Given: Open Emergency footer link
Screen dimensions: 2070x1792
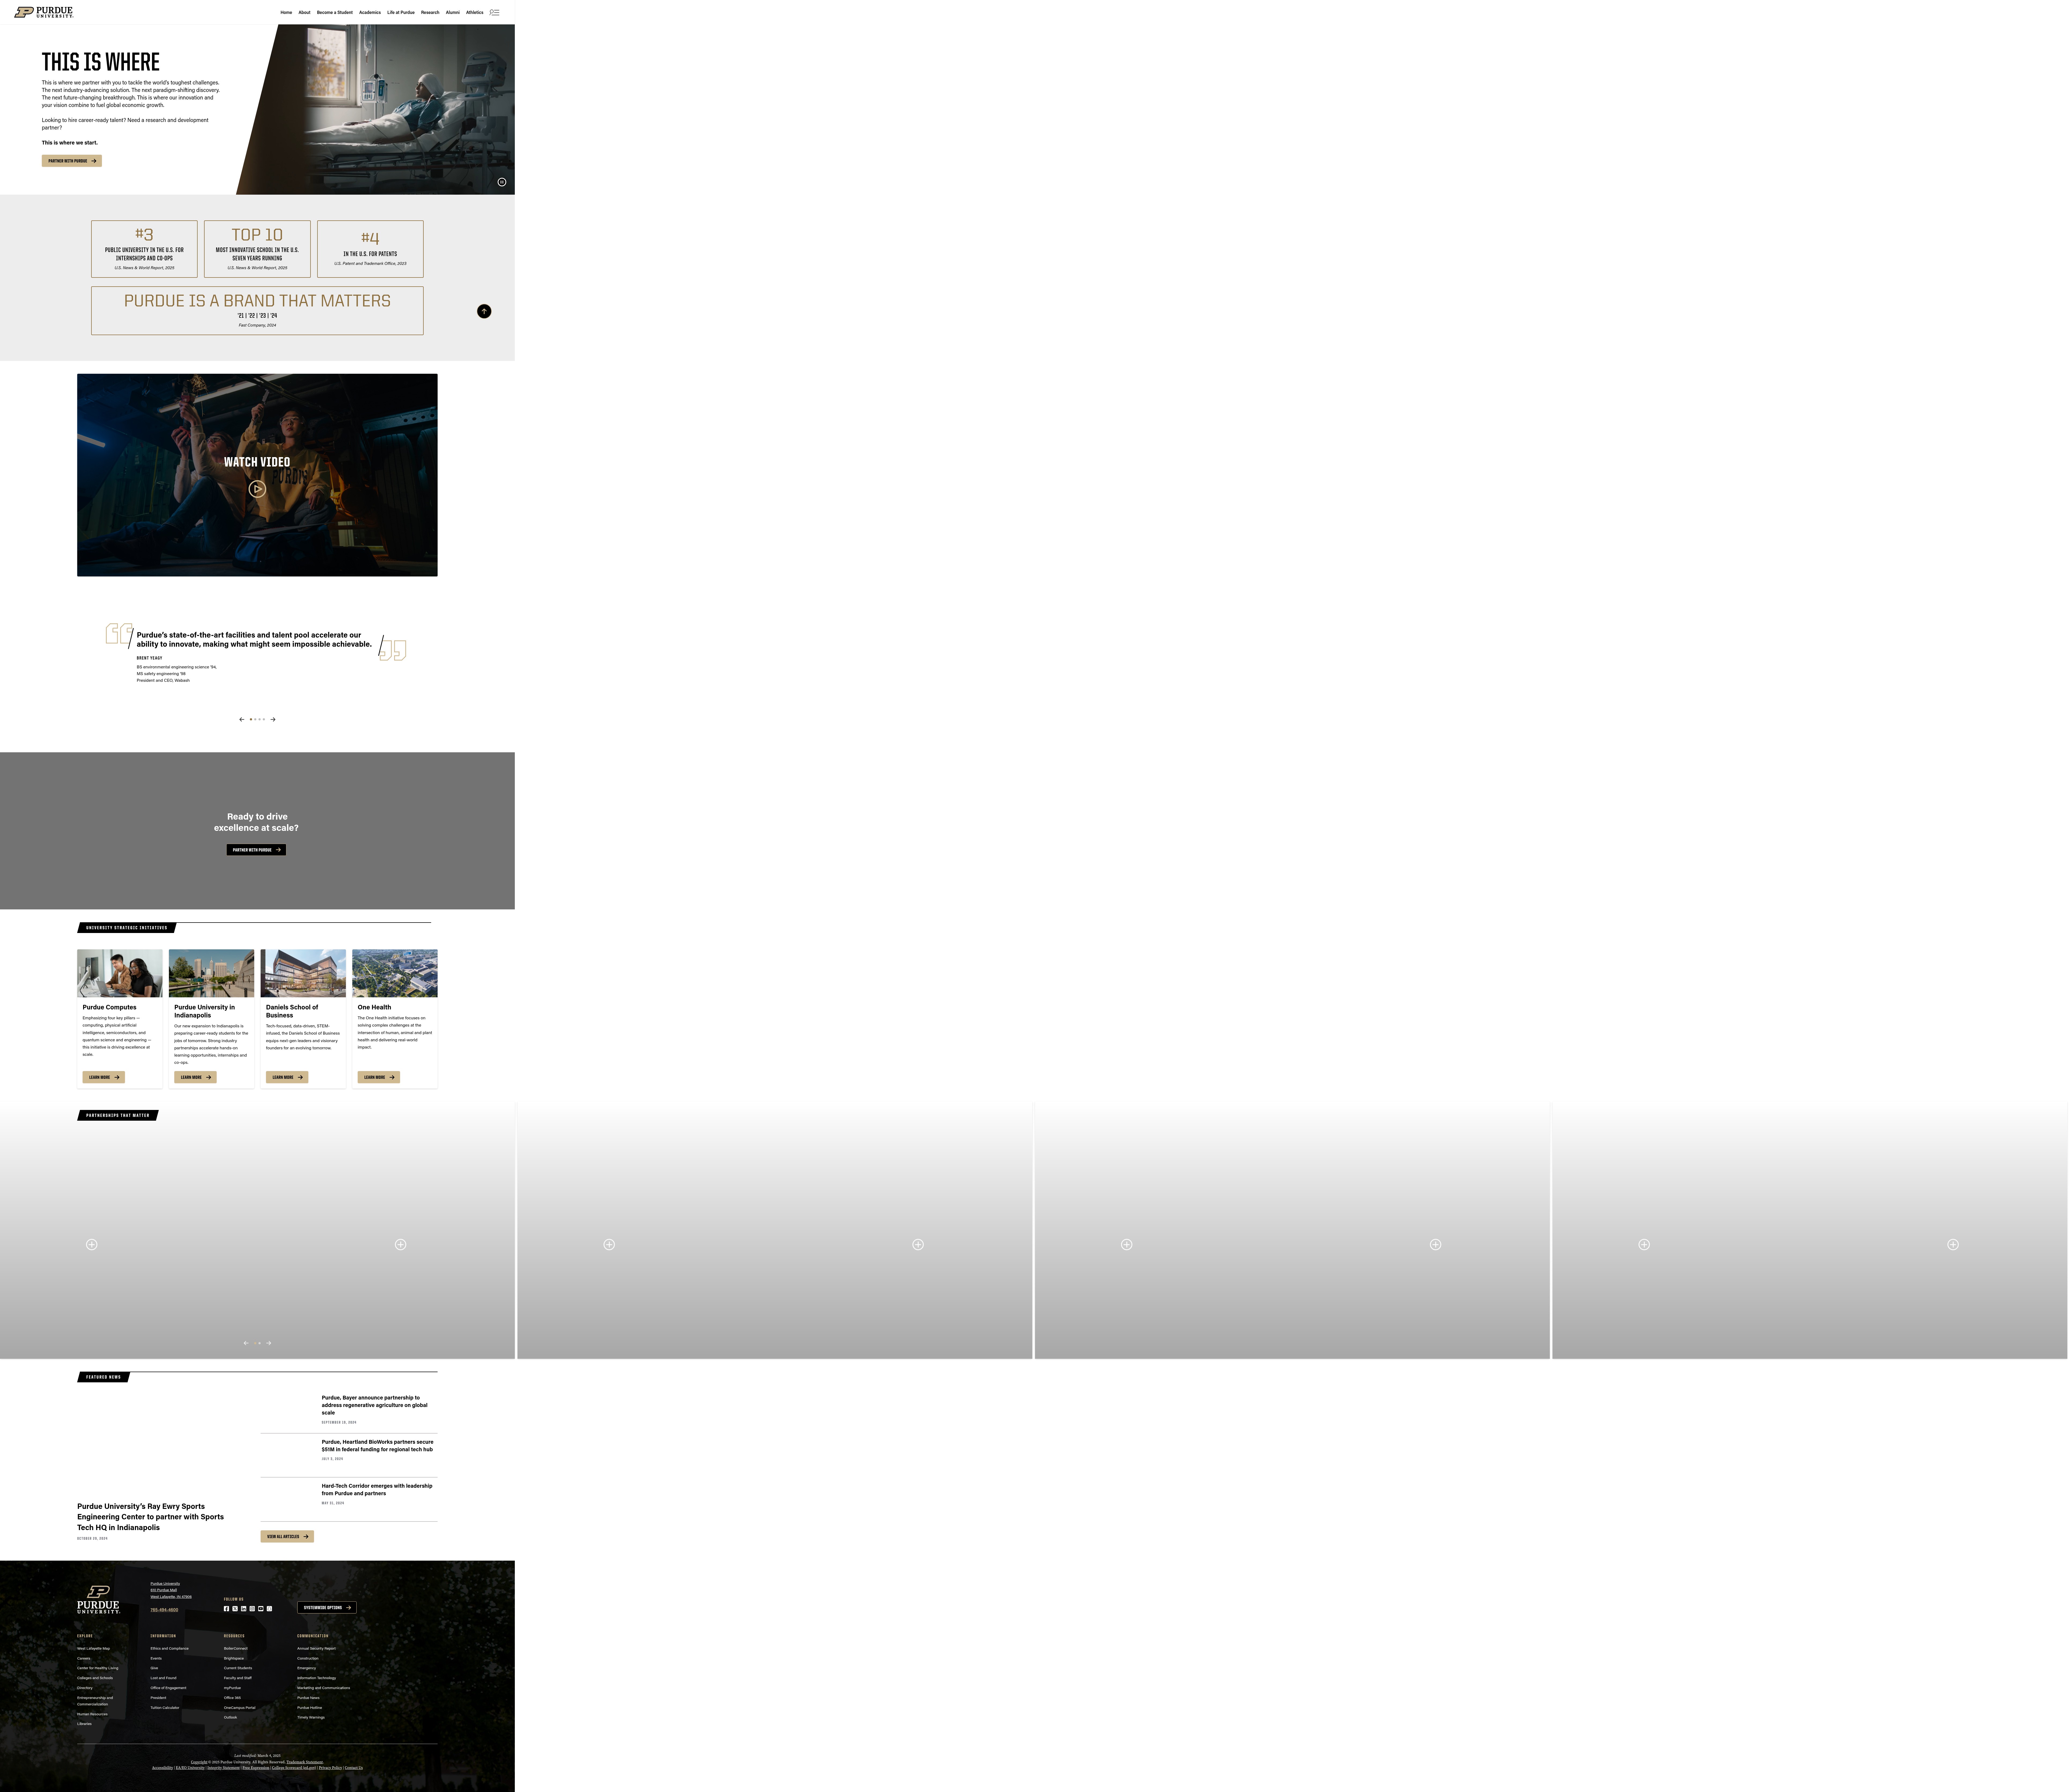Looking at the screenshot, I should [307, 1668].
